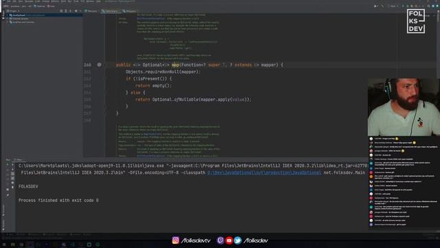
Task: Switch to the third editor tab
Action: (x=130, y=11)
